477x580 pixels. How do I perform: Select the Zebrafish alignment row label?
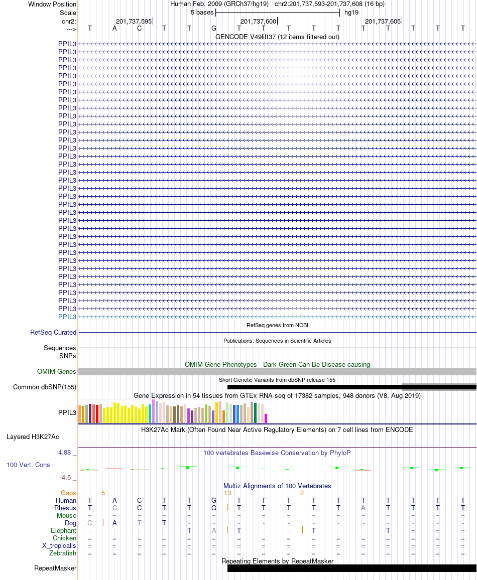pos(63,553)
